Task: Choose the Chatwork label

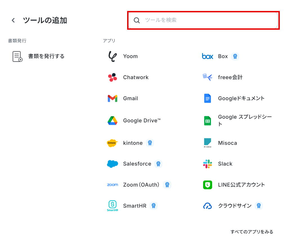Action: tap(136, 77)
